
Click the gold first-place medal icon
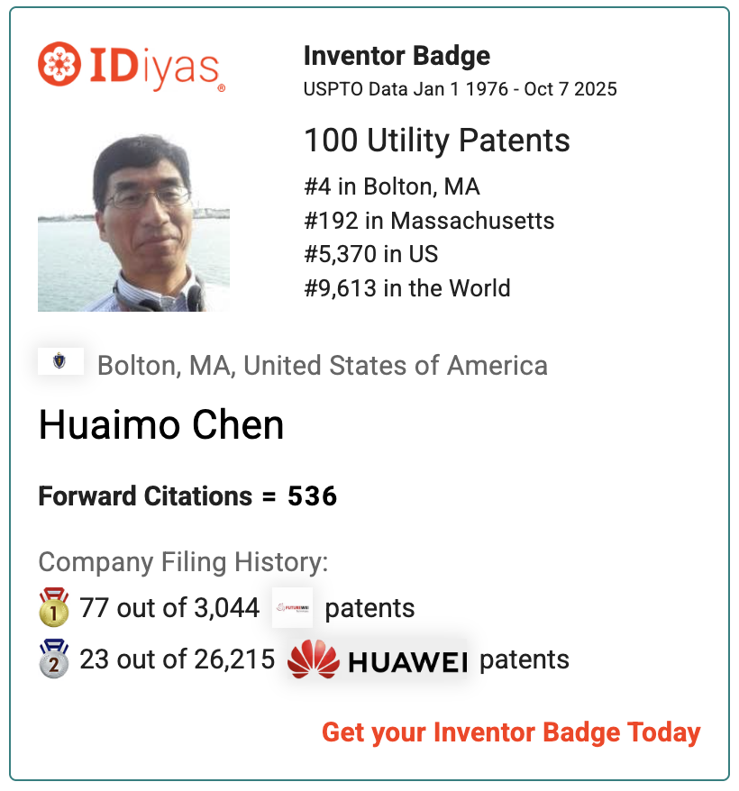(54, 608)
